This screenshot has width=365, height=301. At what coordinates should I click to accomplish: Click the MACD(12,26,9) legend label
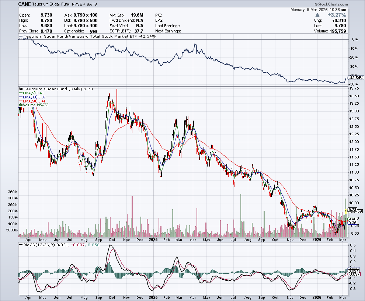[39, 245]
